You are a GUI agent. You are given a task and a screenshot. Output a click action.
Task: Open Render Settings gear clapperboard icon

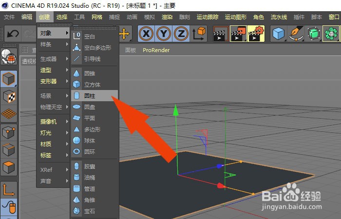pyautogui.click(x=256, y=34)
